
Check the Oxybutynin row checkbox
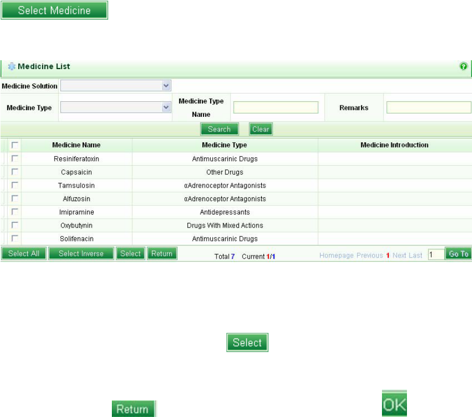[x=15, y=225]
